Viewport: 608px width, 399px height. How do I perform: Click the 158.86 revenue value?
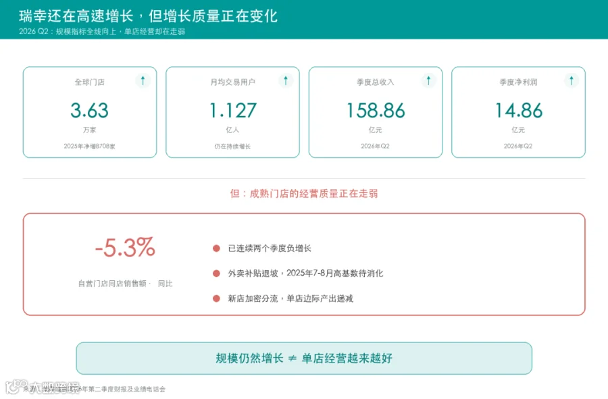[x=376, y=111]
